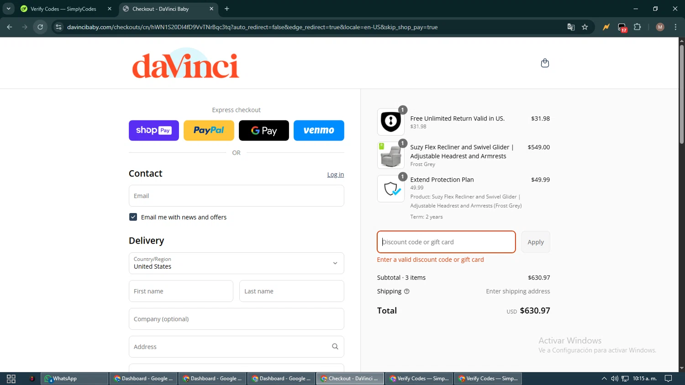This screenshot has height=385, width=685.
Task: Click the shipping help question mark icon
Action: tap(407, 291)
